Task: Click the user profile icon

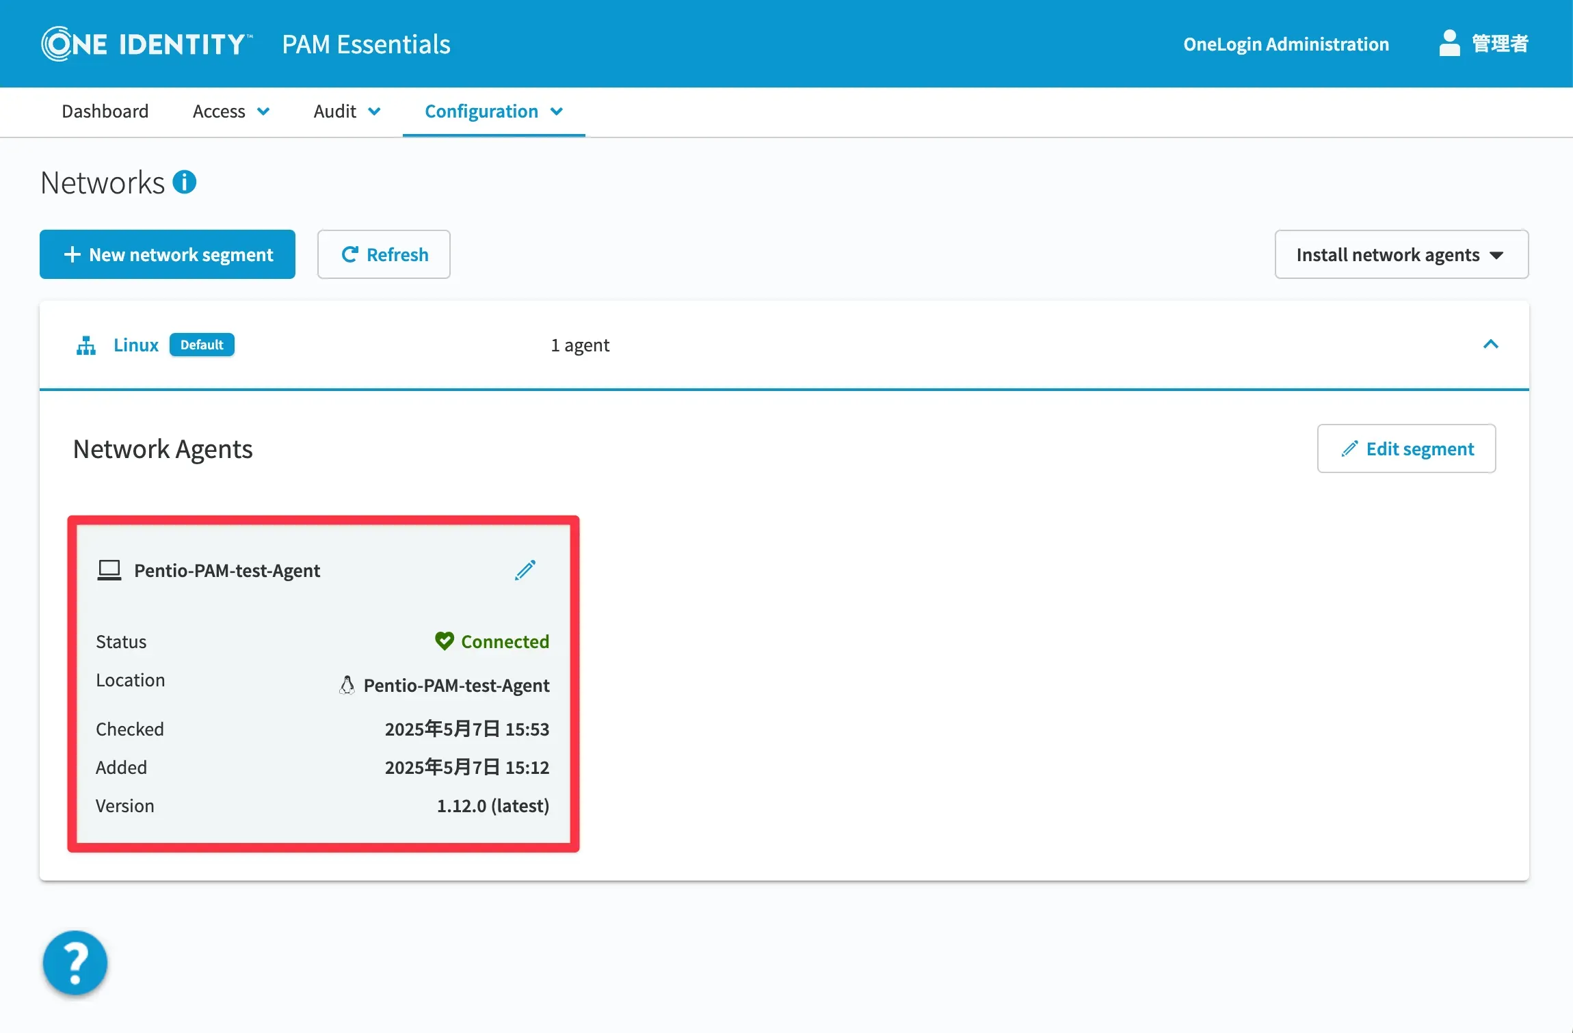Action: (x=1449, y=44)
